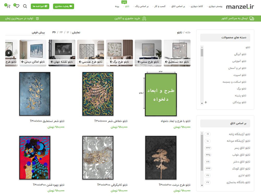Click the award badge icon in green bar

point(144,19)
